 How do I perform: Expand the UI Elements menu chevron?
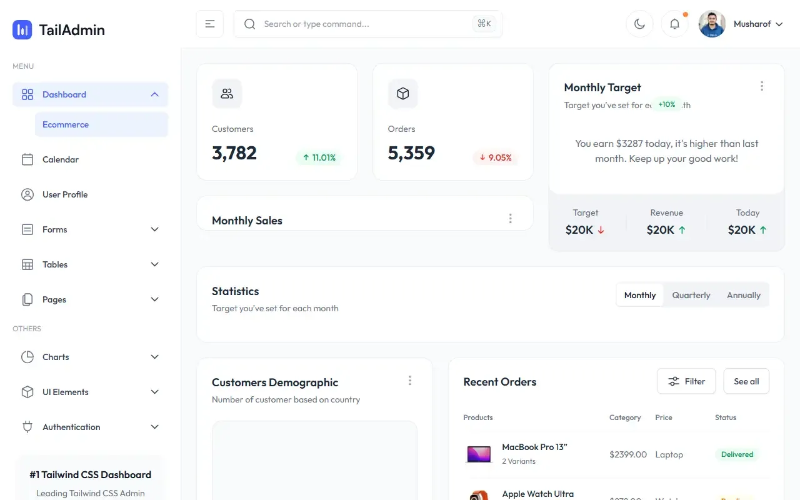(x=155, y=392)
